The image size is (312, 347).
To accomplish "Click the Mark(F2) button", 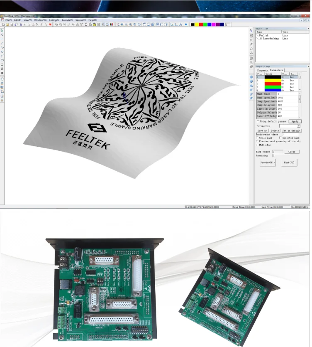I will coord(289,162).
